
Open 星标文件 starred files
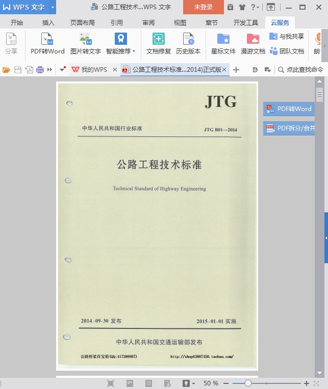pos(223,44)
